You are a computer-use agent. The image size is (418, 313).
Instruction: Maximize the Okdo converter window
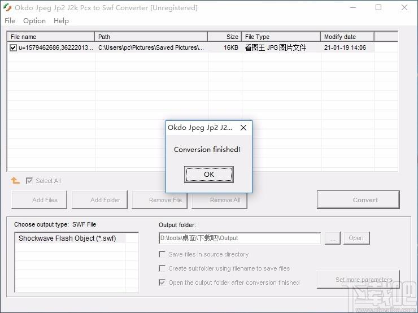(378, 8)
